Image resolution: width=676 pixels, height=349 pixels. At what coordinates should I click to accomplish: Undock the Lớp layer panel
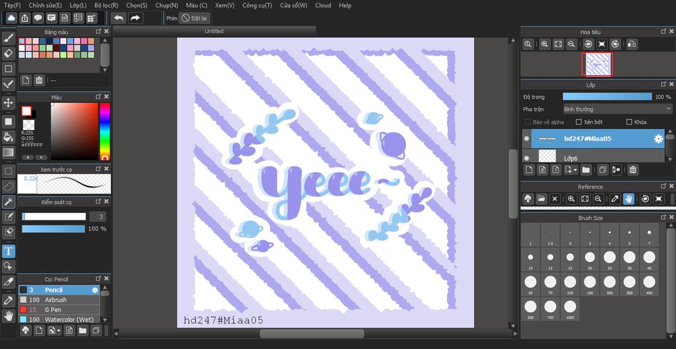pyautogui.click(x=663, y=84)
